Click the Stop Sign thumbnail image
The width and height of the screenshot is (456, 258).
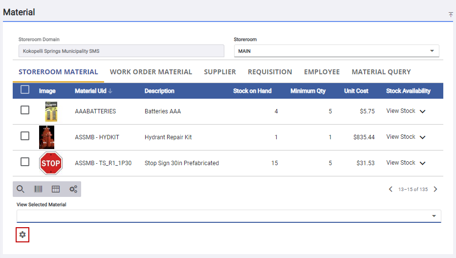(50, 163)
